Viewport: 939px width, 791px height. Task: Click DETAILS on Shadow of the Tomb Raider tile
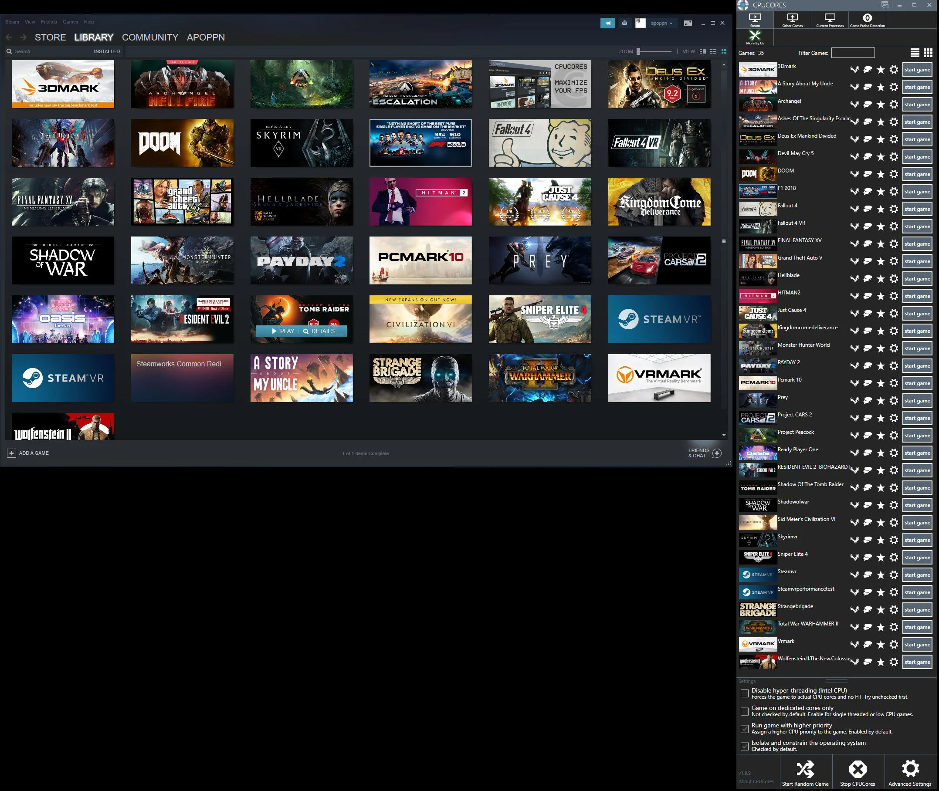(x=319, y=331)
